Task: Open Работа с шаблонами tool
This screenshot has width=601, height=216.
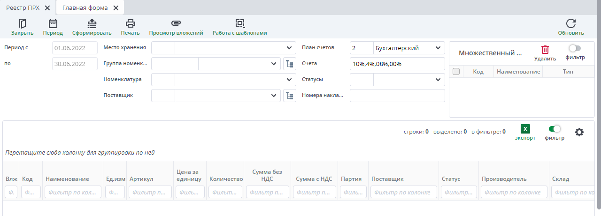Action: (239, 24)
